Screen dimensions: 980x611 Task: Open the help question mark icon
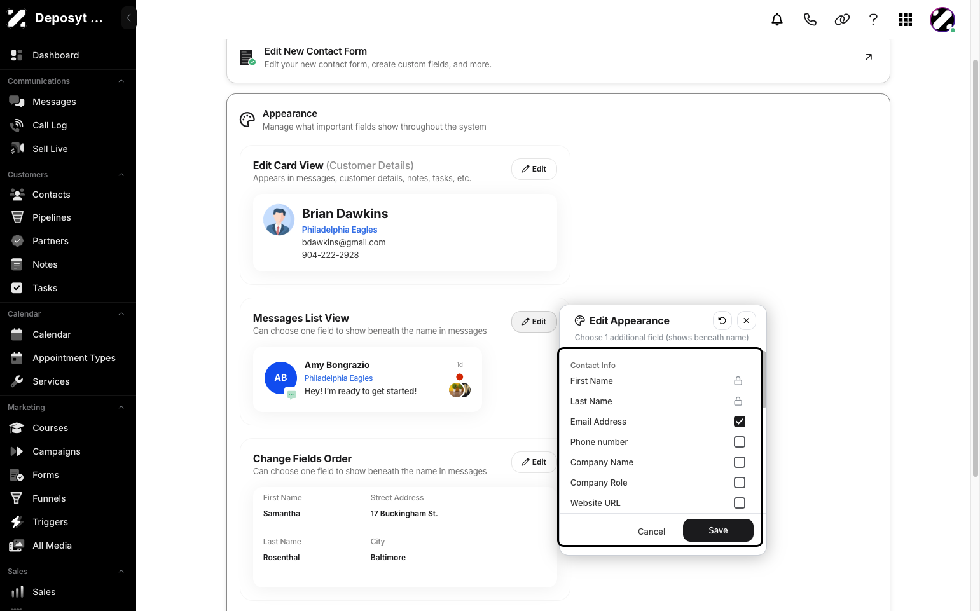coord(873,20)
